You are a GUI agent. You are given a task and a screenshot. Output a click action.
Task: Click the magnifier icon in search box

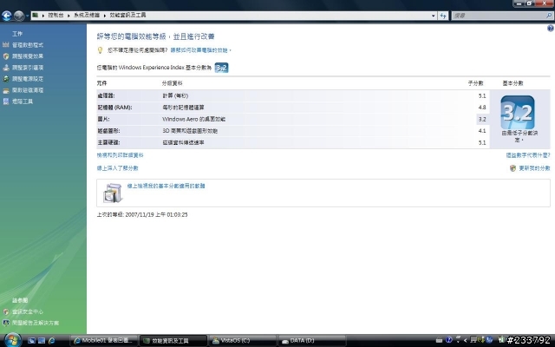click(x=549, y=16)
